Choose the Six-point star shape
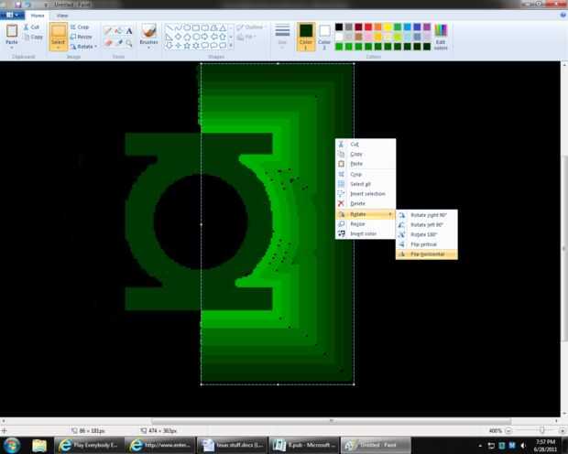The height and width of the screenshot is (454, 568). coord(196,46)
